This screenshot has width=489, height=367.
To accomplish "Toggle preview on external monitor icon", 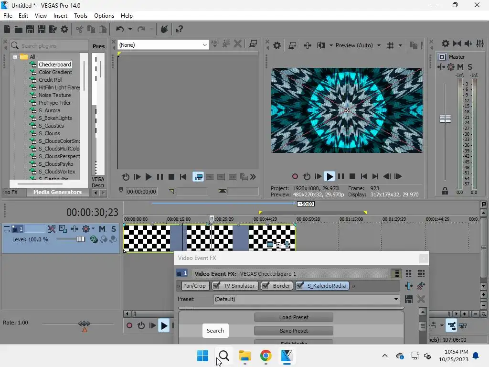I will (x=292, y=45).
